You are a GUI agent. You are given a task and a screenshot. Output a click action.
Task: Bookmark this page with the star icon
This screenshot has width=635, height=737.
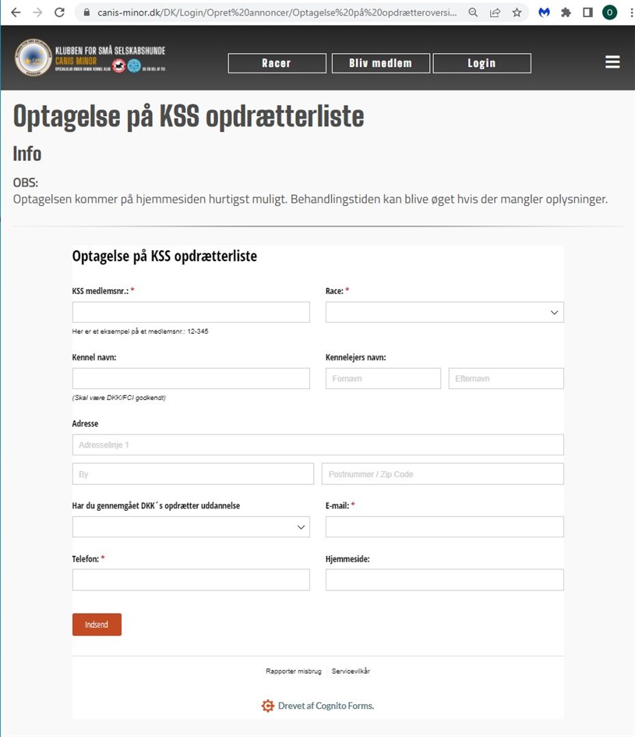517,12
